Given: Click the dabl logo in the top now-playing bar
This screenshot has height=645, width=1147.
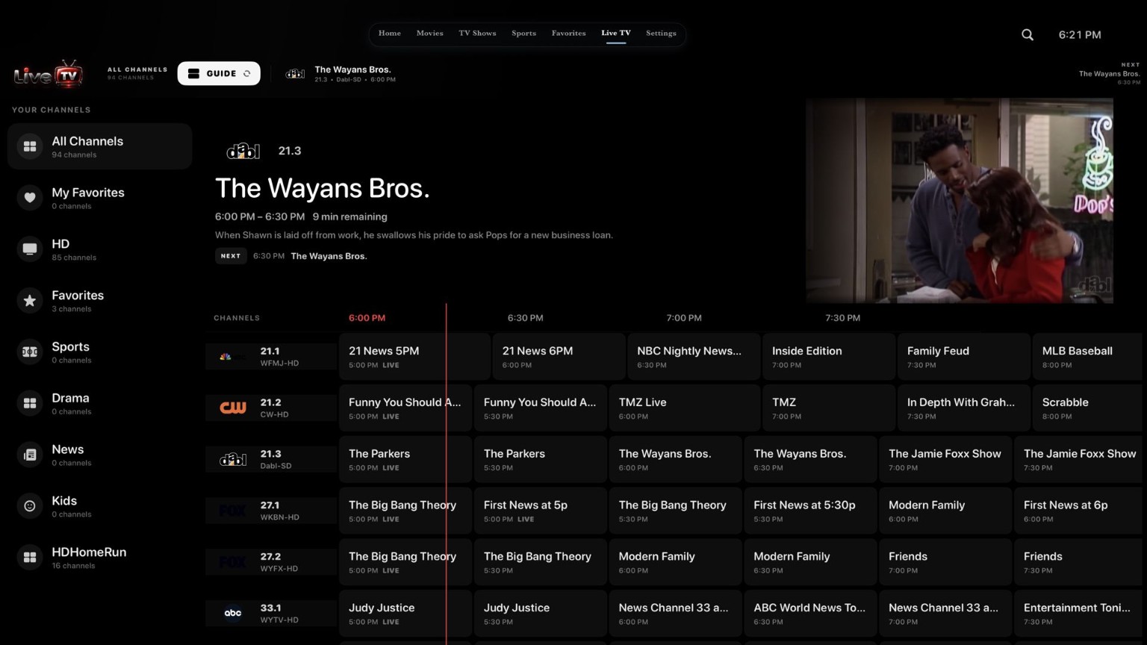Looking at the screenshot, I should (x=295, y=74).
